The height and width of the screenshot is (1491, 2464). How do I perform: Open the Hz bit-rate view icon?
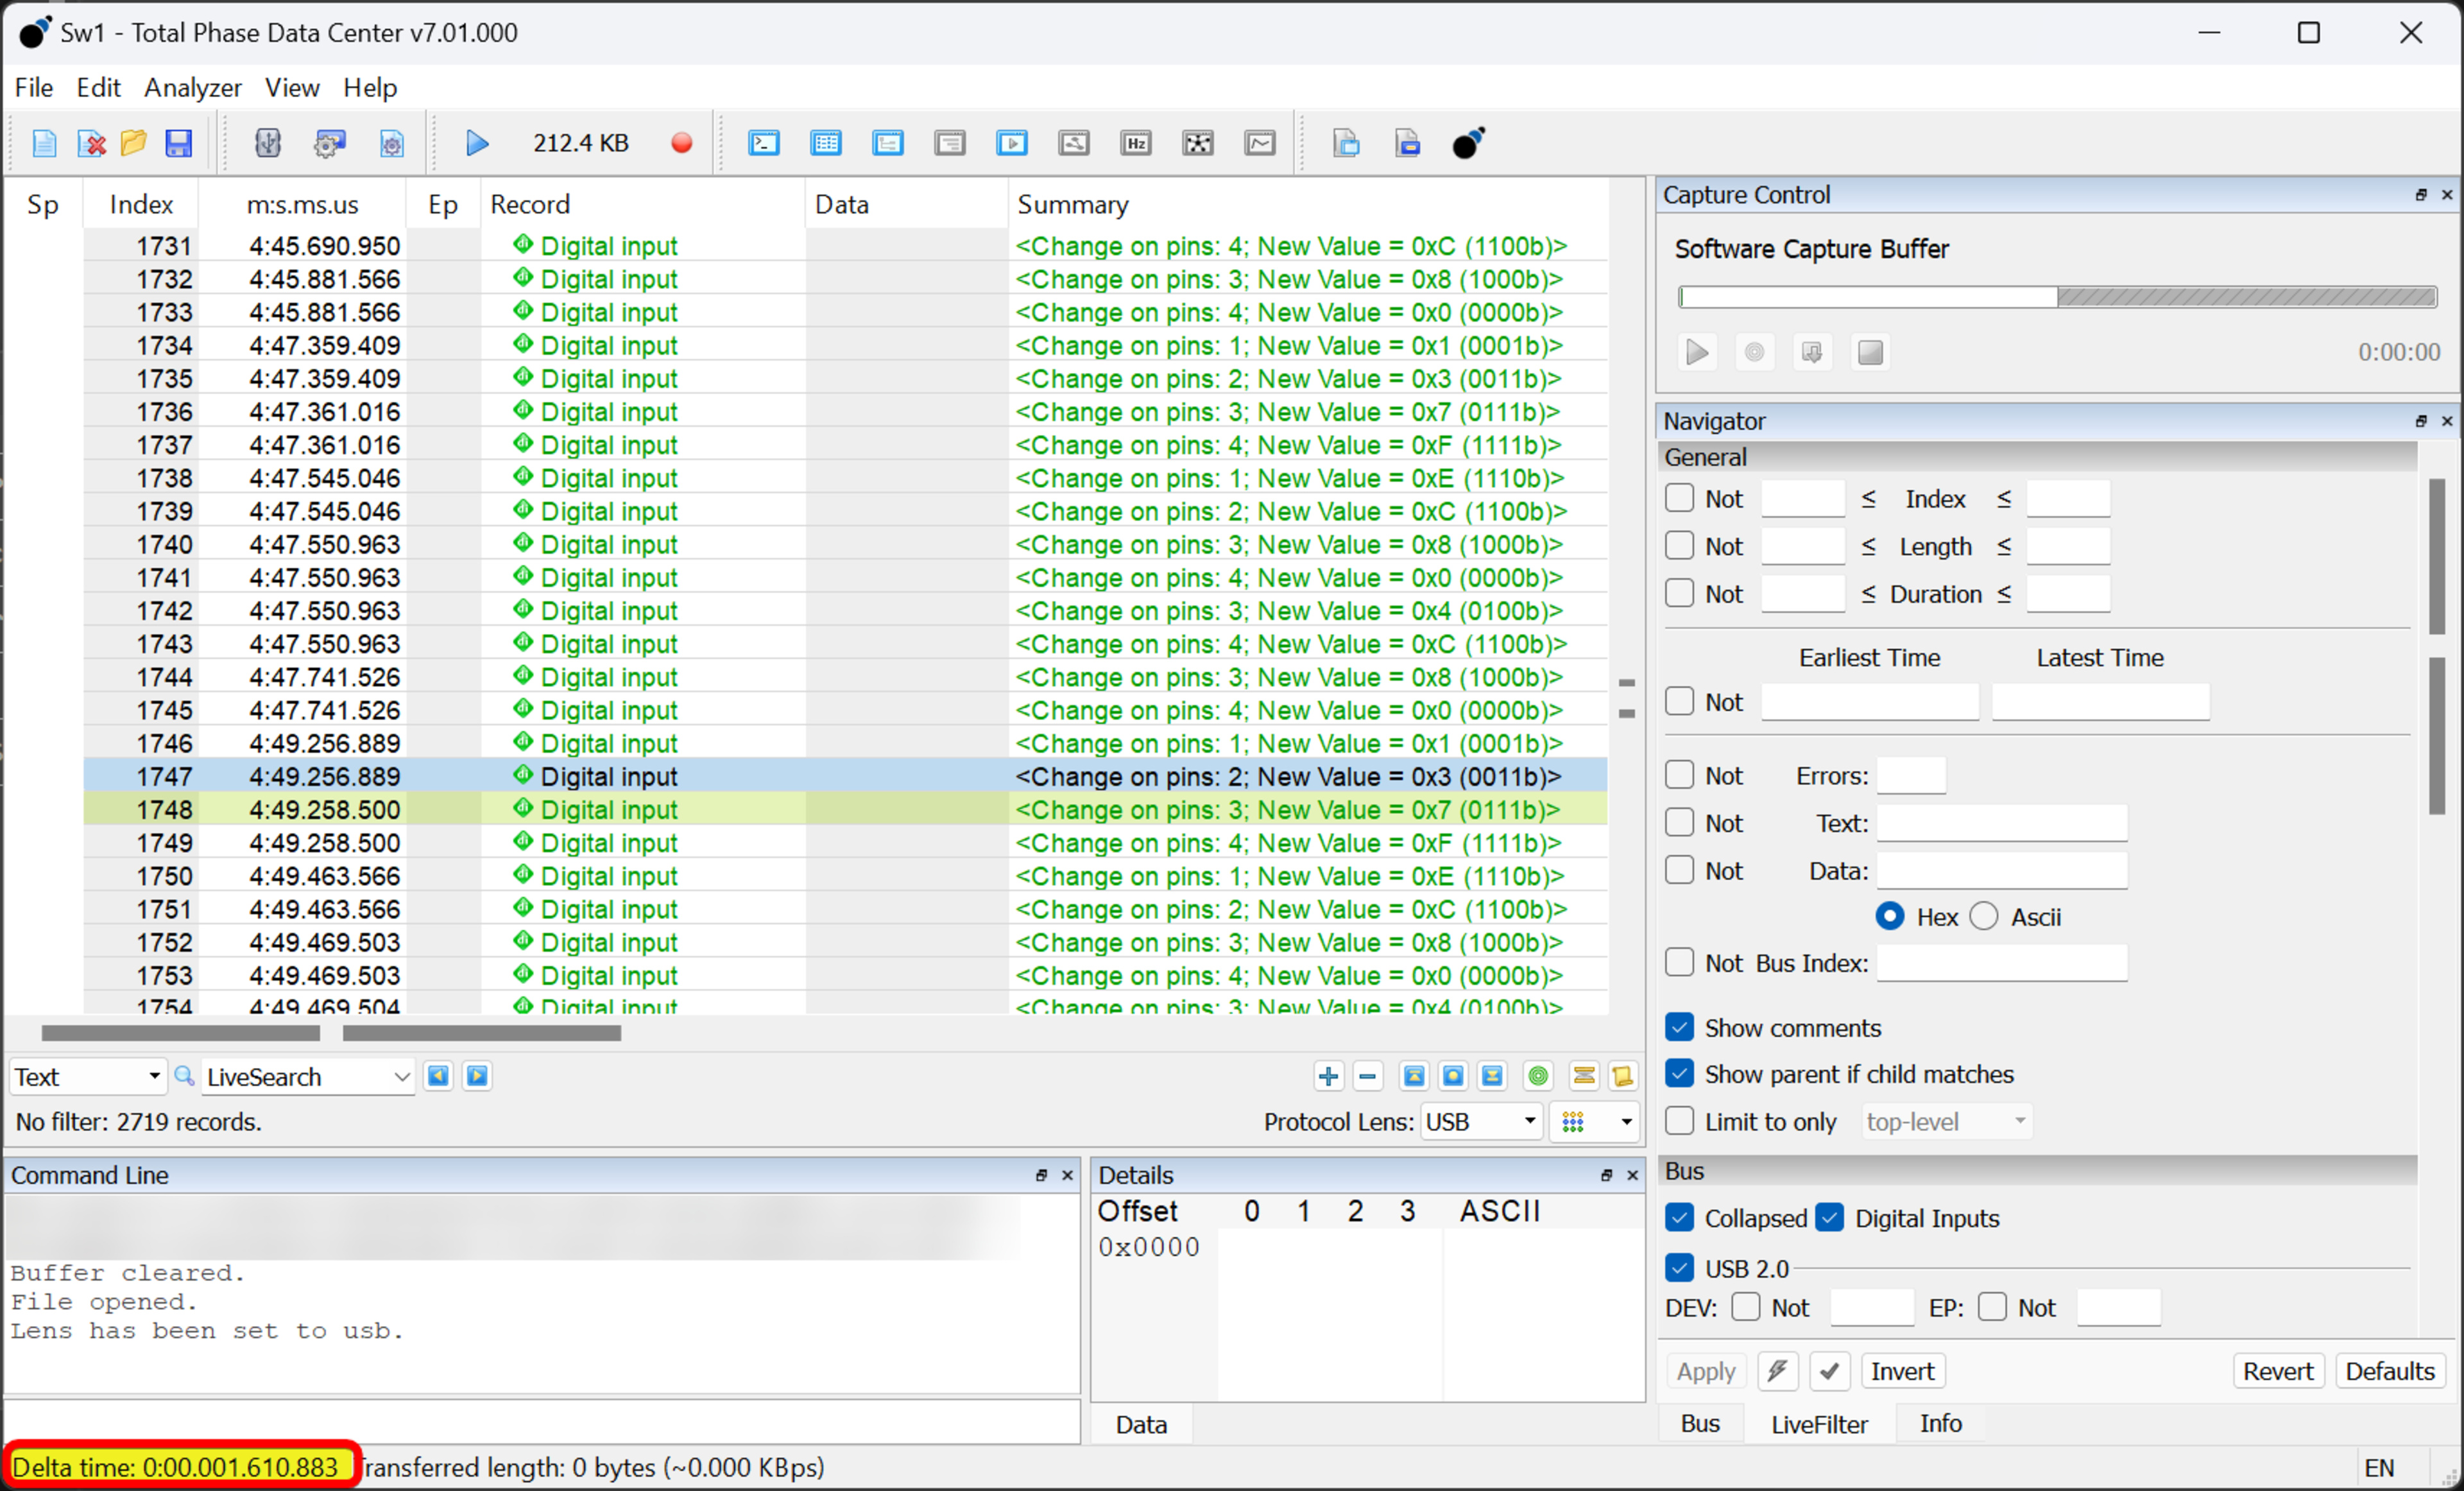pyautogui.click(x=1135, y=143)
